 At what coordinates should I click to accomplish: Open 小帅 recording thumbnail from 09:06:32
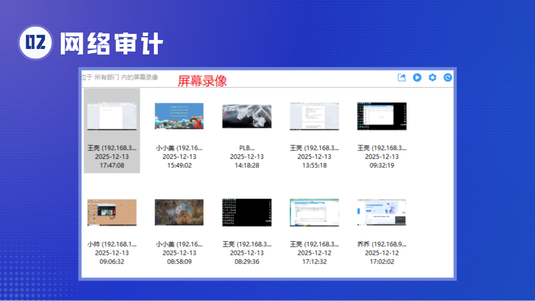(x=112, y=213)
